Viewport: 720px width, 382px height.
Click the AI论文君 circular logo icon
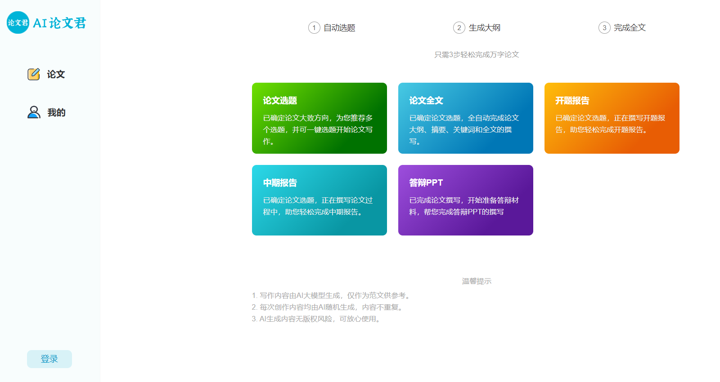(x=18, y=22)
